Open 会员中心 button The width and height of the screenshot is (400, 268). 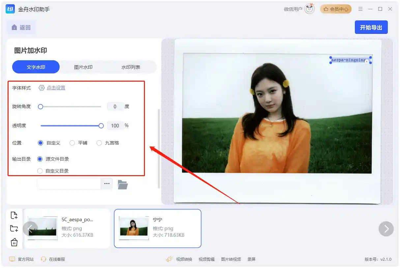click(336, 9)
